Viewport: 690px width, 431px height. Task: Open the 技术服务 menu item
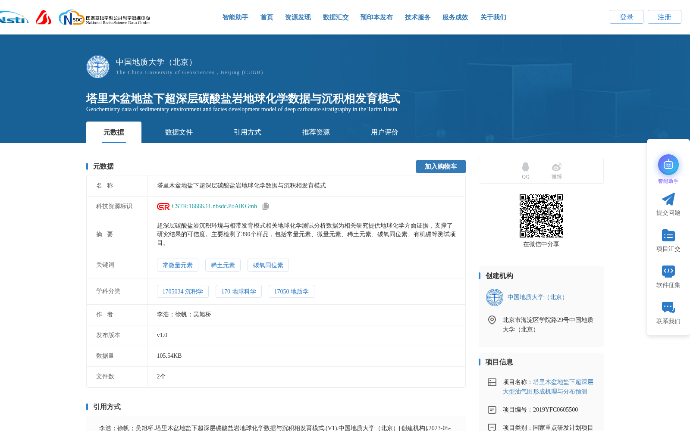coord(418,17)
